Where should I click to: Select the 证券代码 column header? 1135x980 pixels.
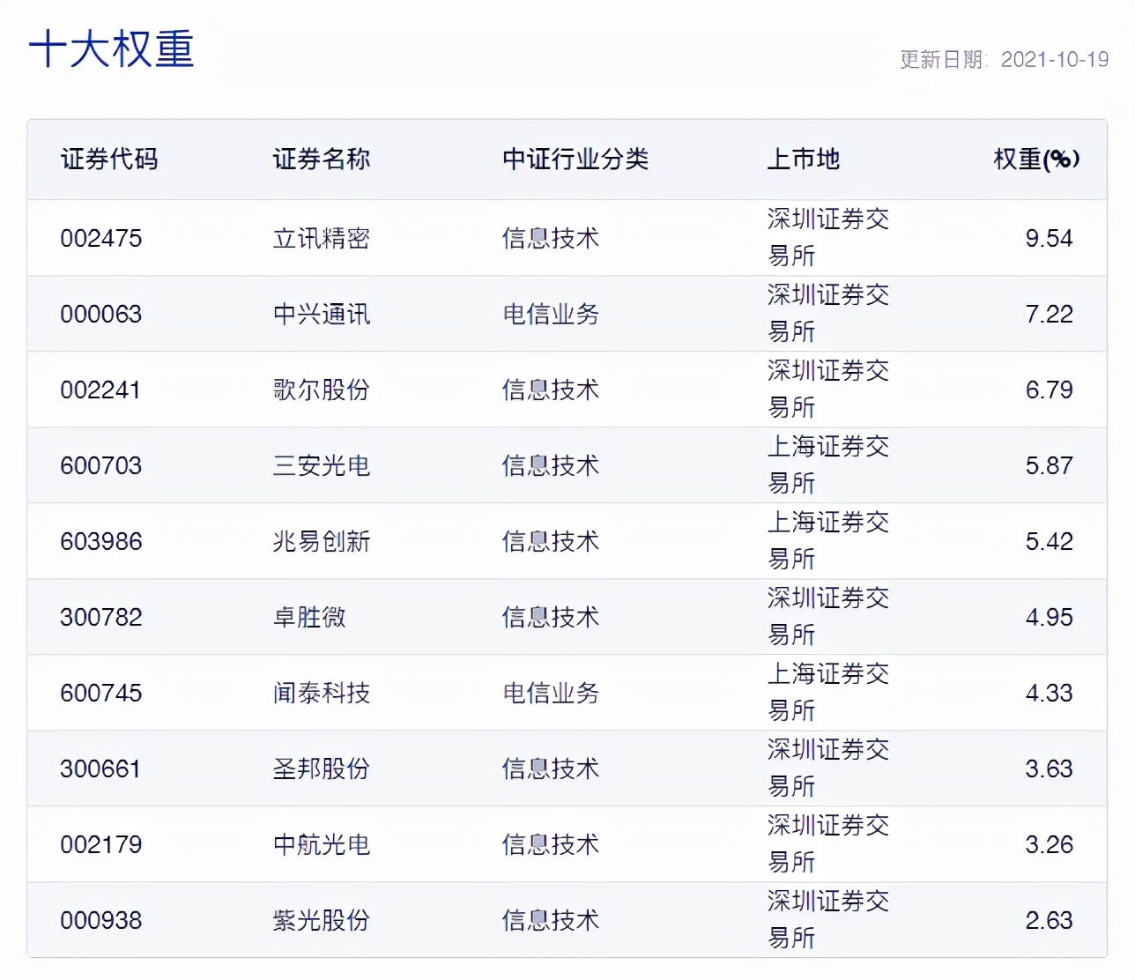click(109, 160)
